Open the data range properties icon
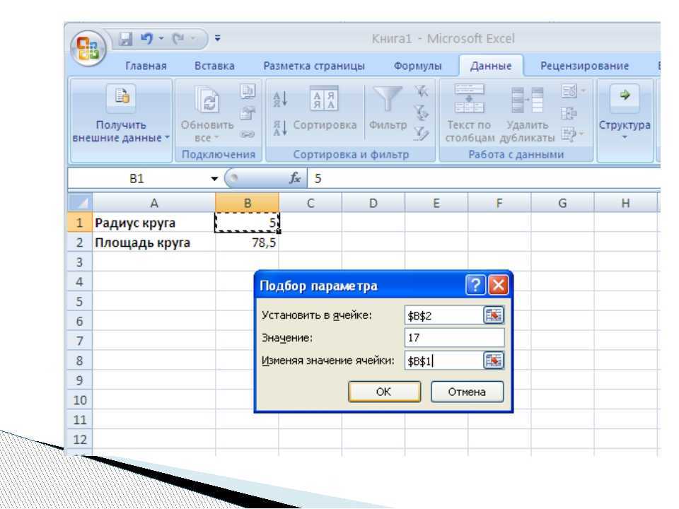Image resolution: width=679 pixels, height=509 pixels. point(248,113)
